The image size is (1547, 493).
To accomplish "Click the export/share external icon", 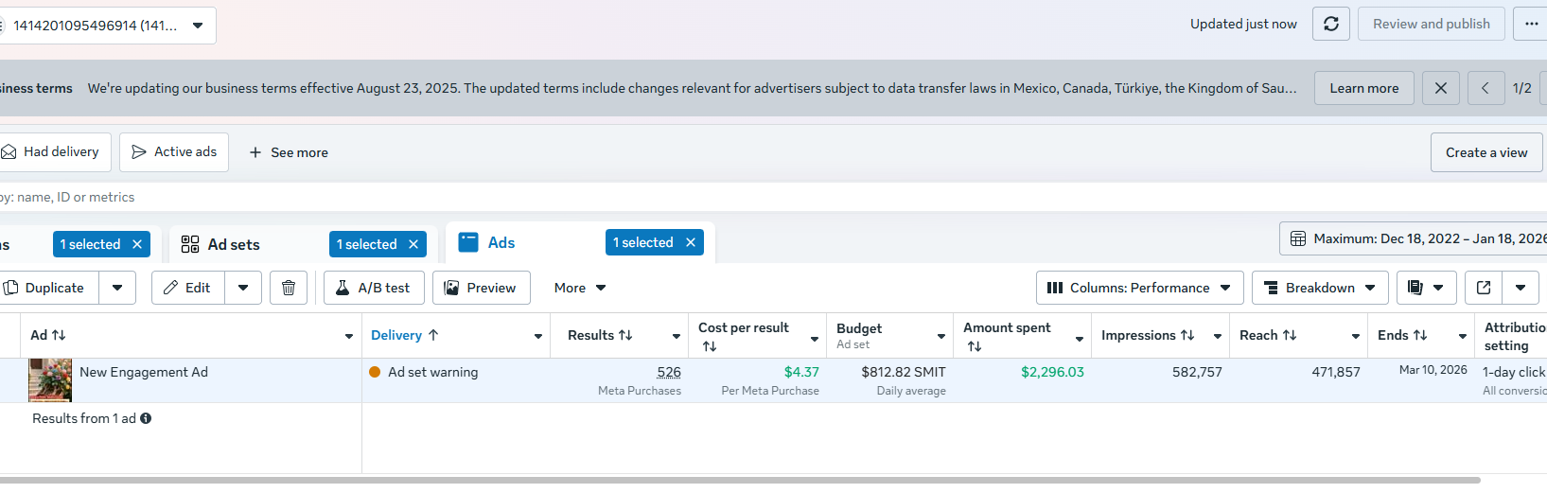I will tap(1484, 288).
